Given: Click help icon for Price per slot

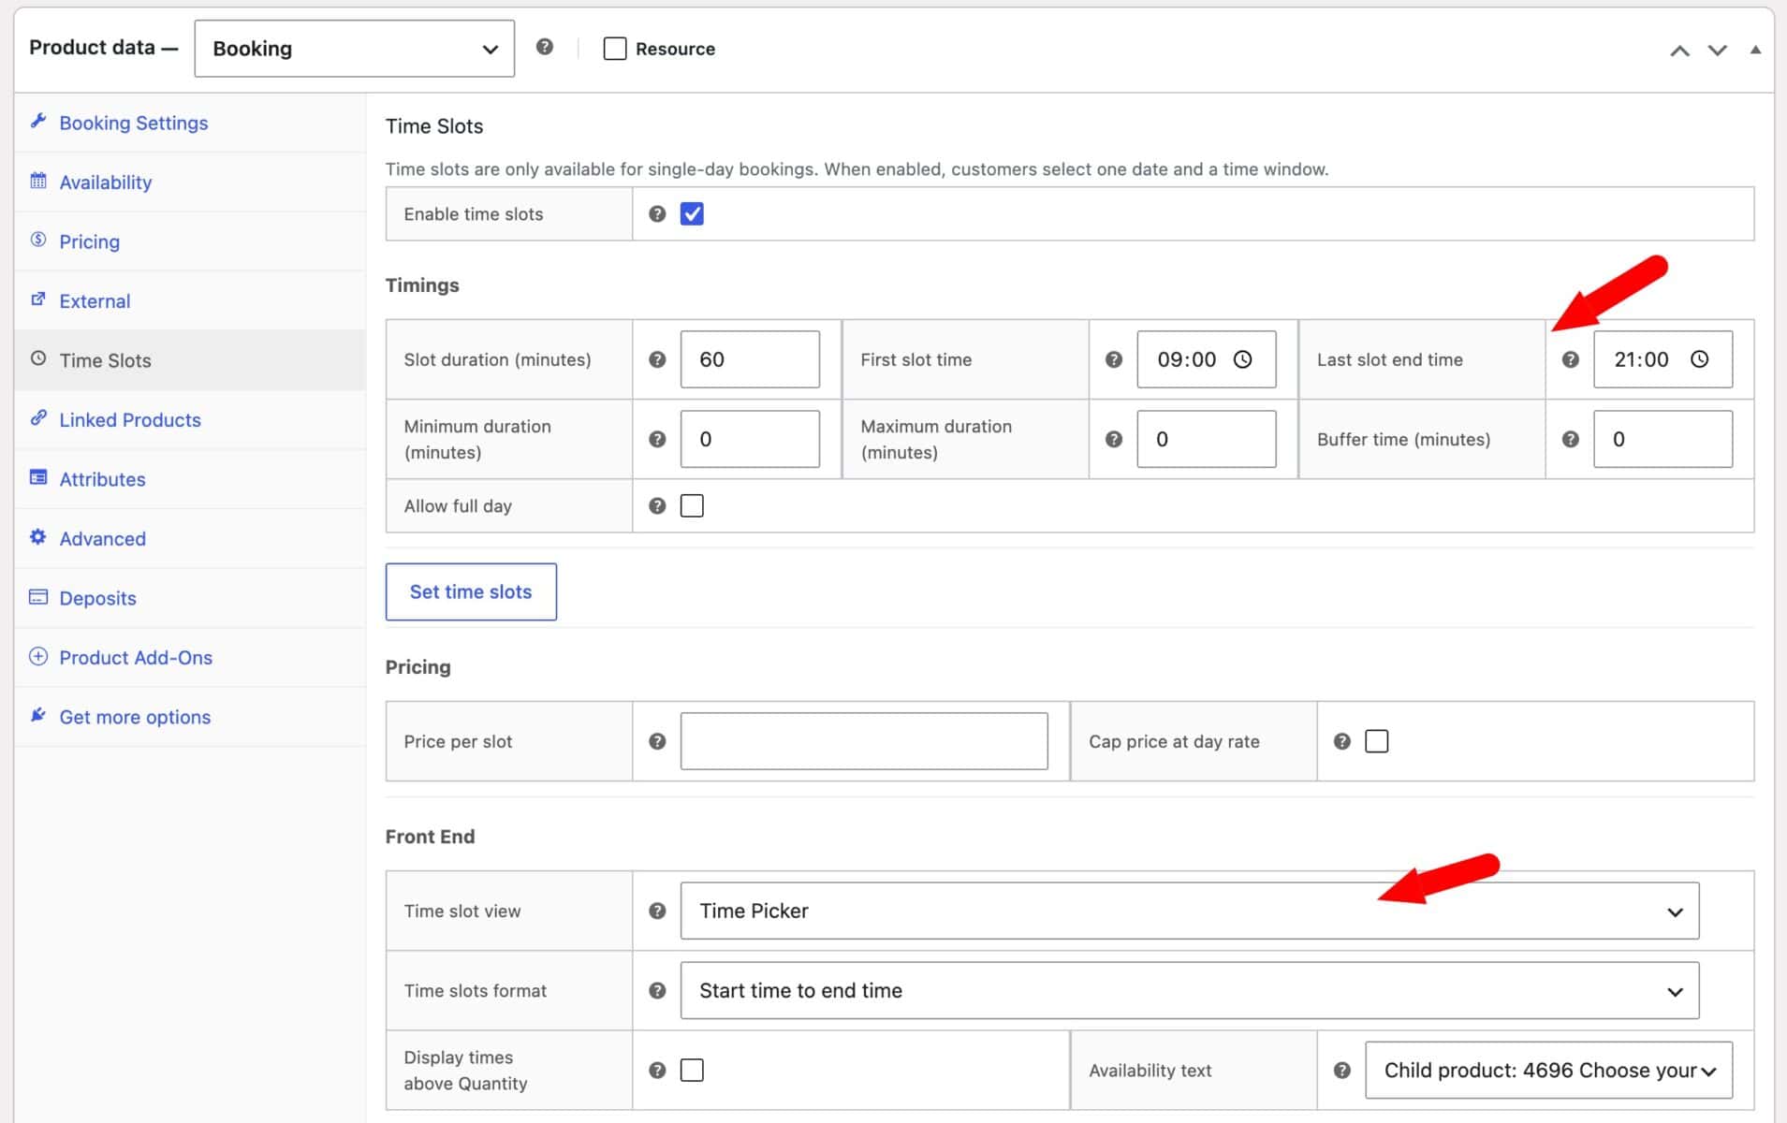Looking at the screenshot, I should 657,741.
